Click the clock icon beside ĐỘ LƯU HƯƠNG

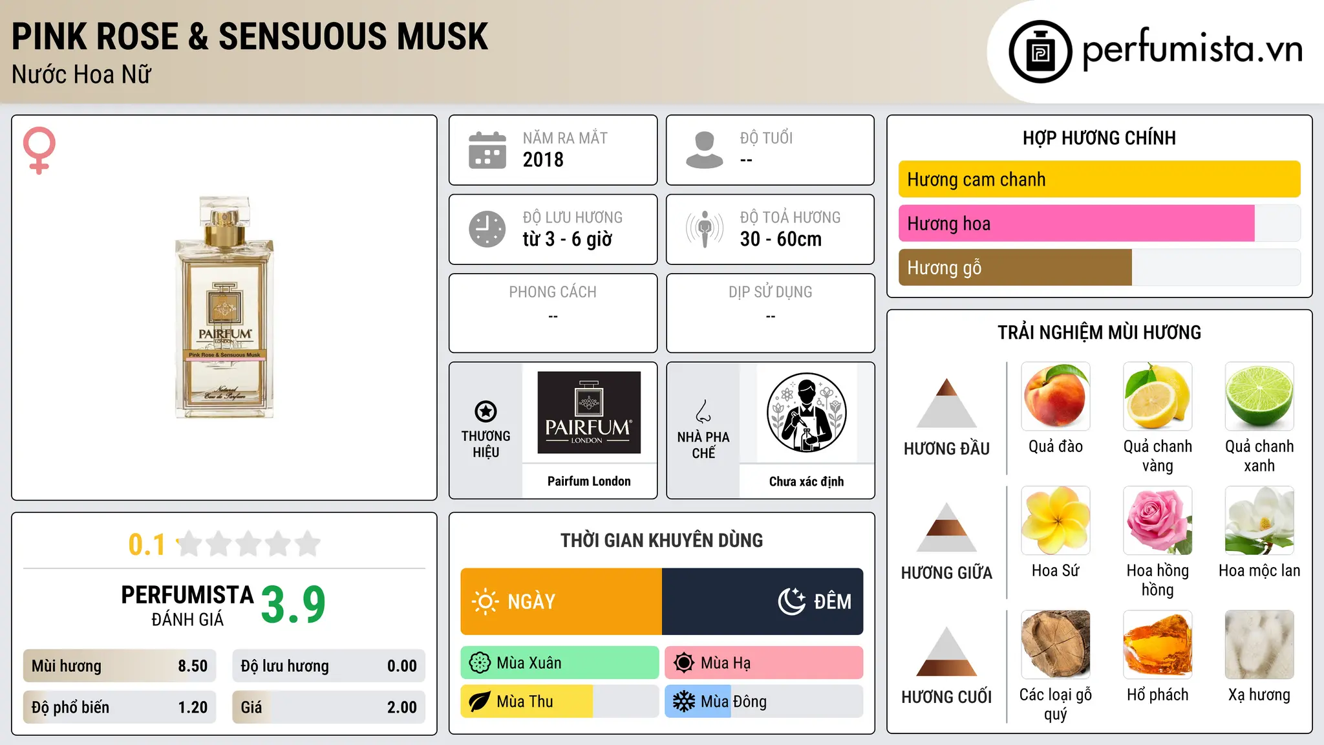487,229
